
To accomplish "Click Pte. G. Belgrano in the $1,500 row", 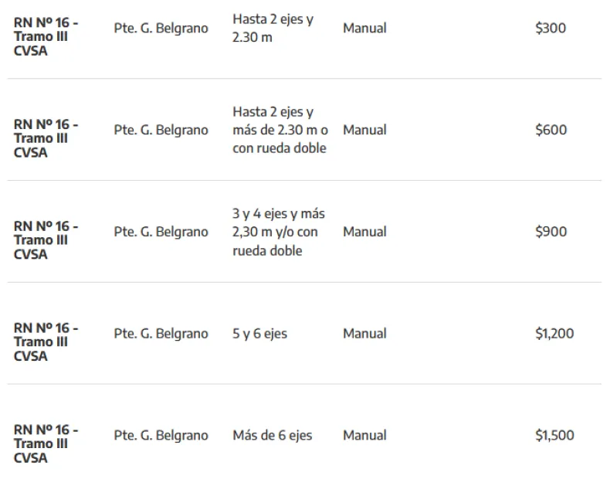I will click(161, 436).
